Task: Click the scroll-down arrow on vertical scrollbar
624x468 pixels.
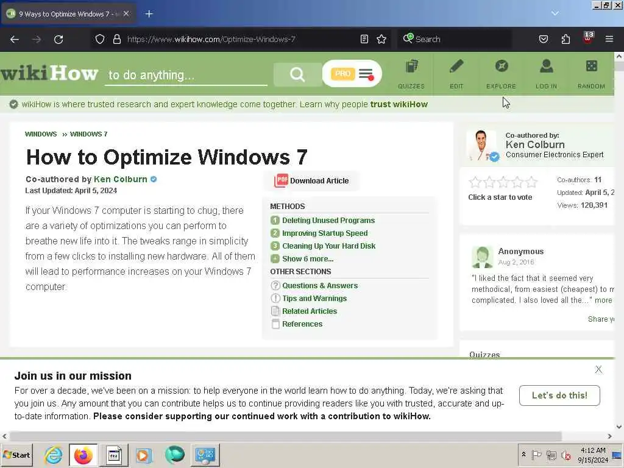Action: pos(619,427)
